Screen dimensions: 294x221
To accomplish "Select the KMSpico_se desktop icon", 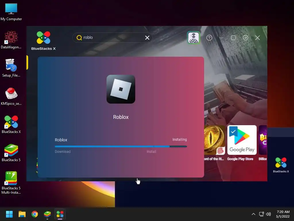I will tap(11, 96).
